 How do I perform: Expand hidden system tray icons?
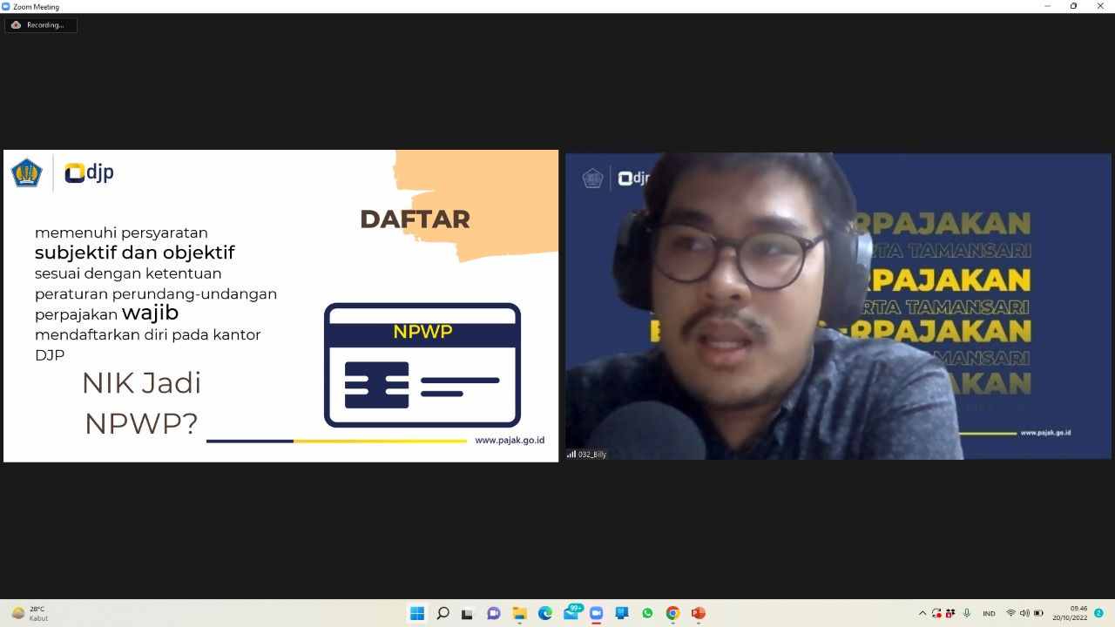click(922, 613)
